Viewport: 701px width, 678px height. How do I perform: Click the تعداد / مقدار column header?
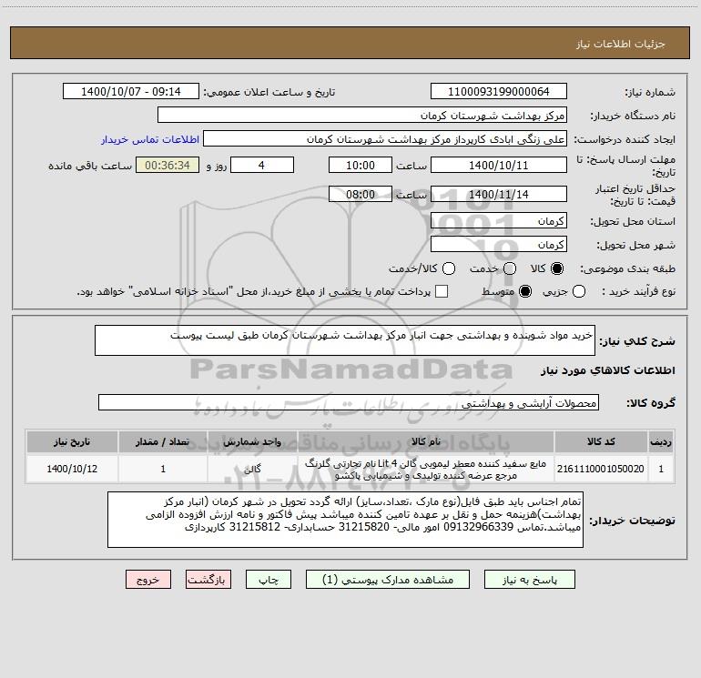click(163, 441)
